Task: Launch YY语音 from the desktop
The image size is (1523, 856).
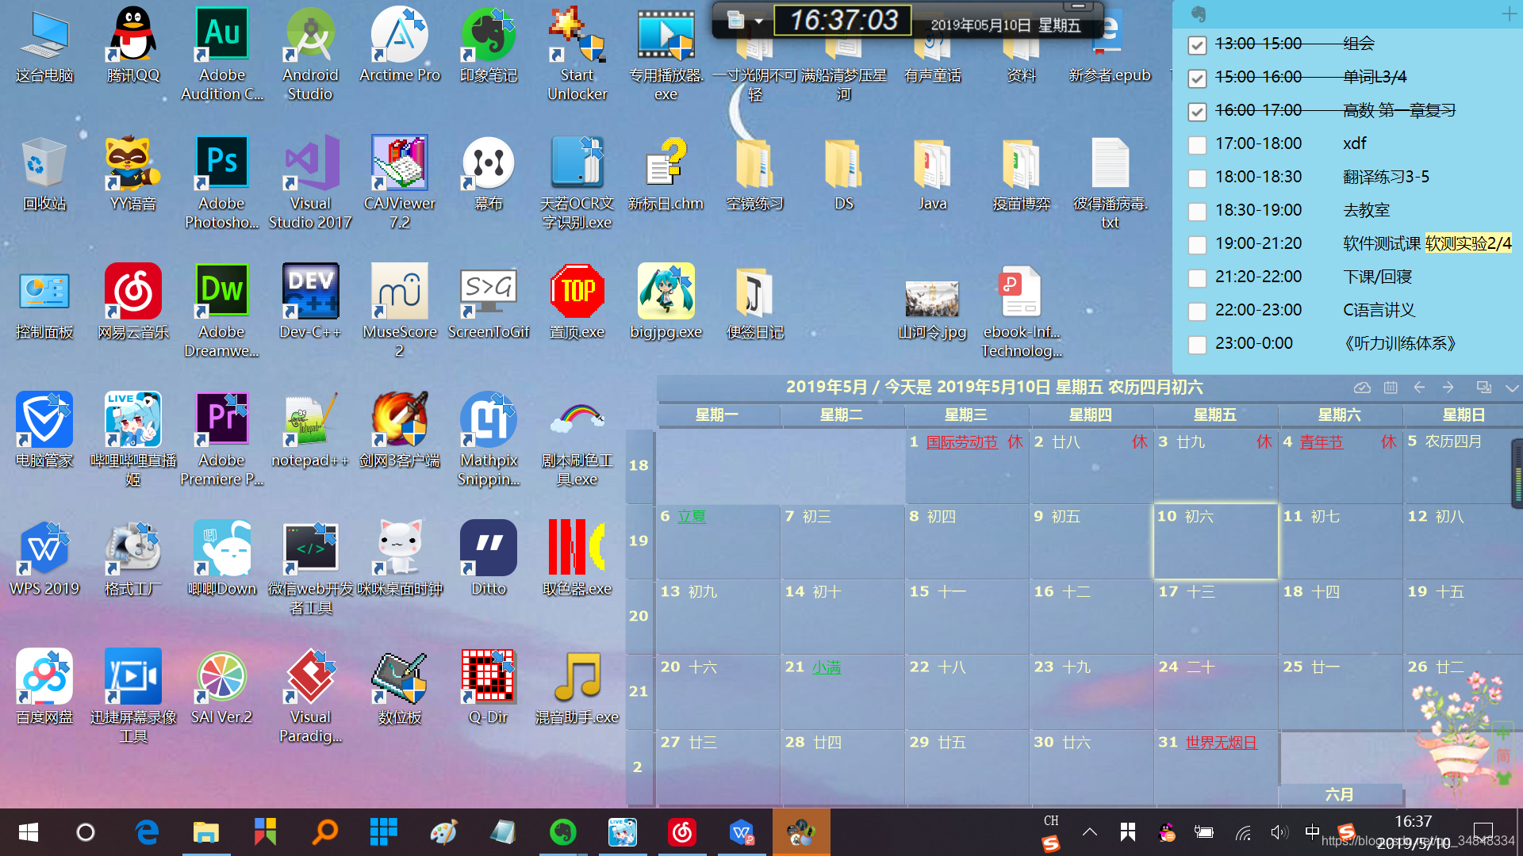Action: [x=133, y=174]
